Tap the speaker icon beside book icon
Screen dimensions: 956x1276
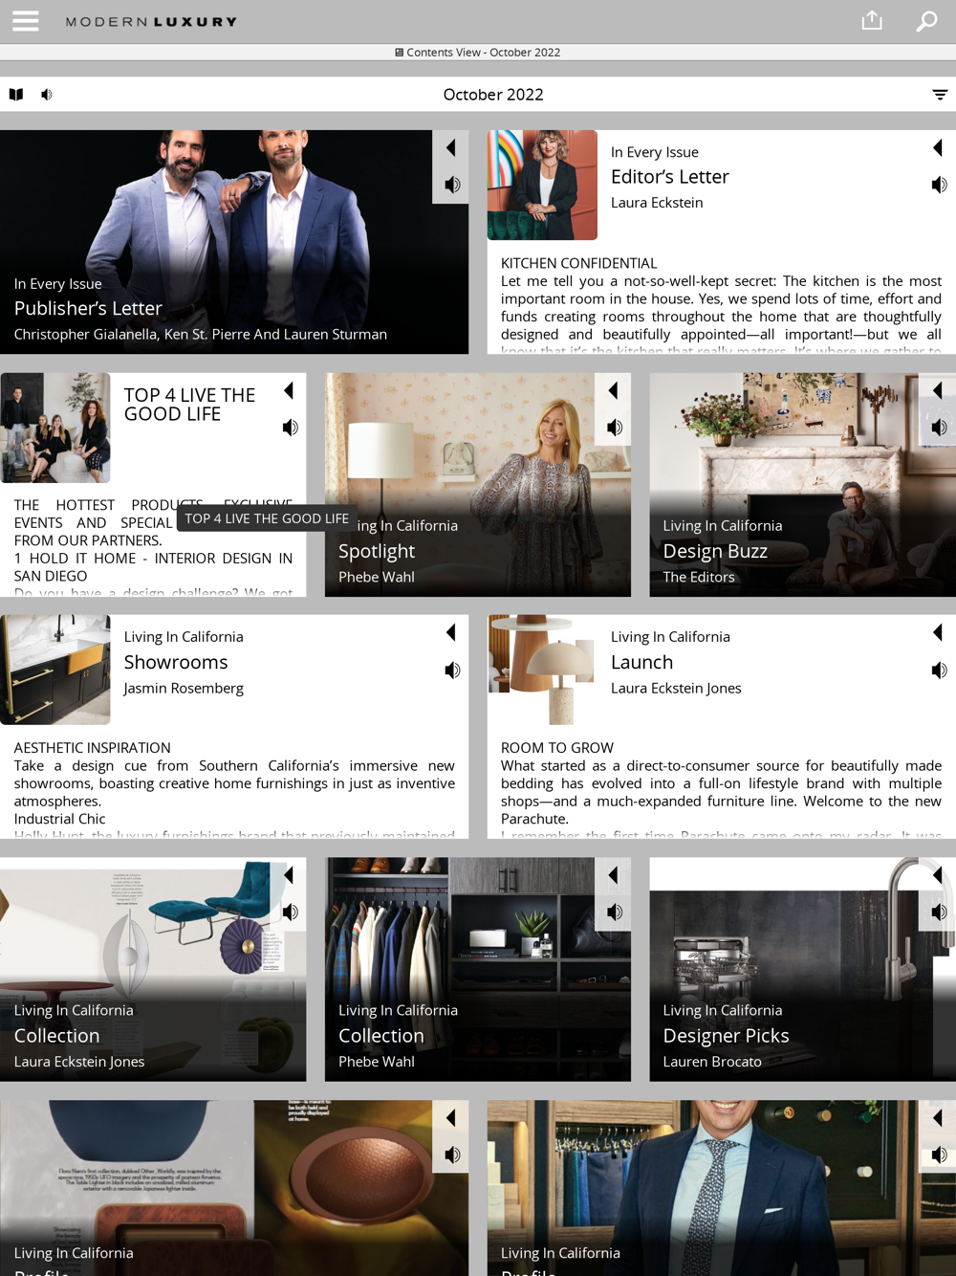pos(46,95)
